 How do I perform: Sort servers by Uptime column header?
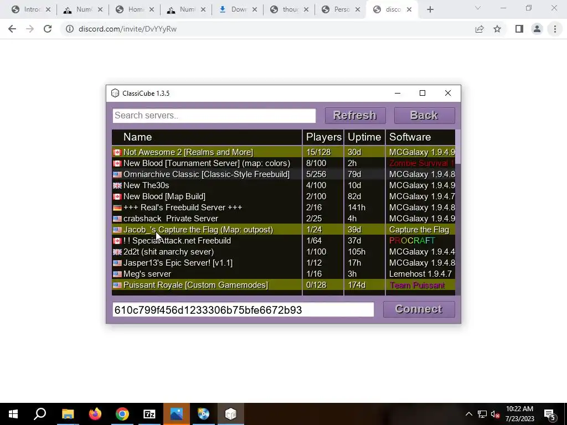pyautogui.click(x=364, y=137)
